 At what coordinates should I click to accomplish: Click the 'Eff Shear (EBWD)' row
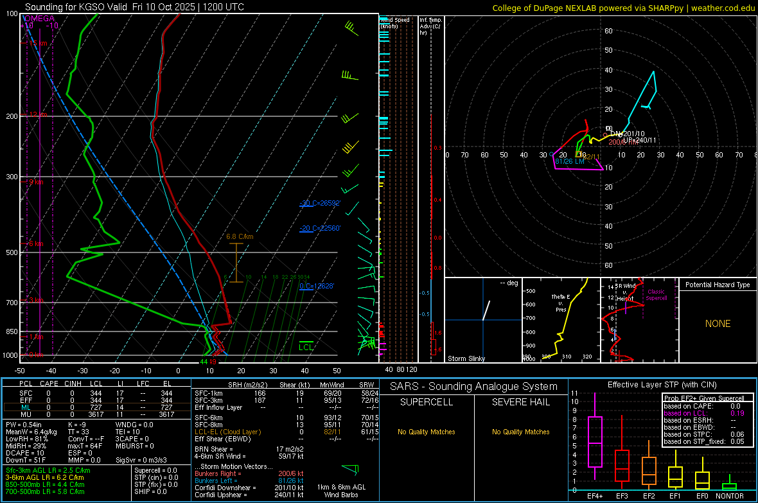click(x=286, y=439)
